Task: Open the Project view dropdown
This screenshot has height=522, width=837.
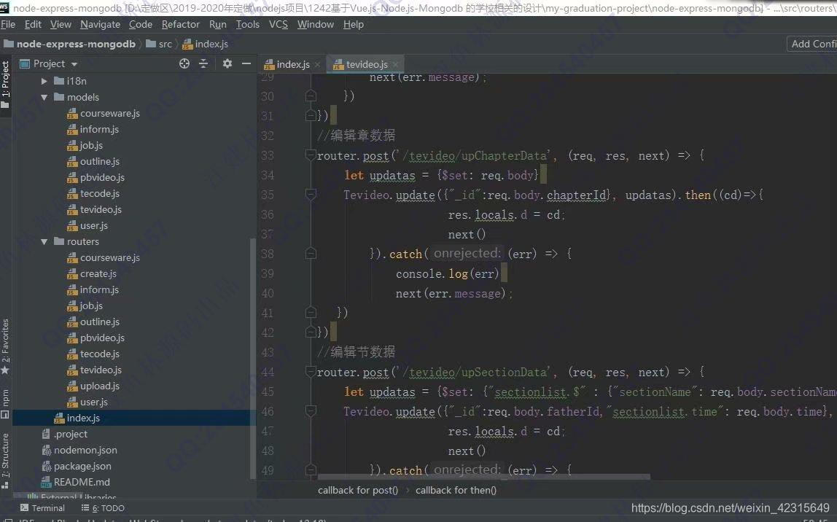Action: [49, 64]
